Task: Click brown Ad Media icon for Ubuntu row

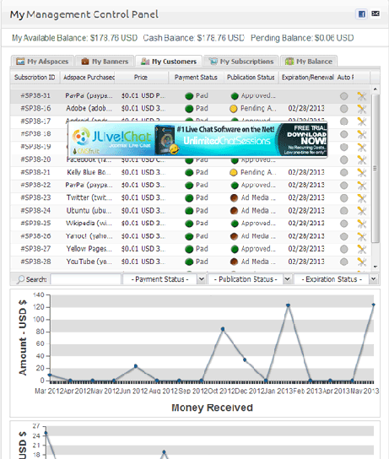Action: (234, 211)
